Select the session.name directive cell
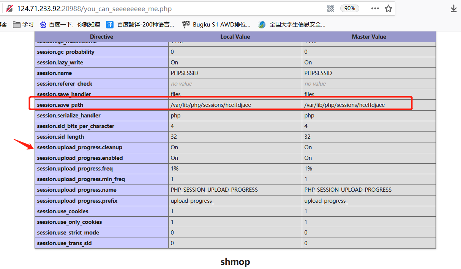The image size is (461, 269). pos(101,73)
